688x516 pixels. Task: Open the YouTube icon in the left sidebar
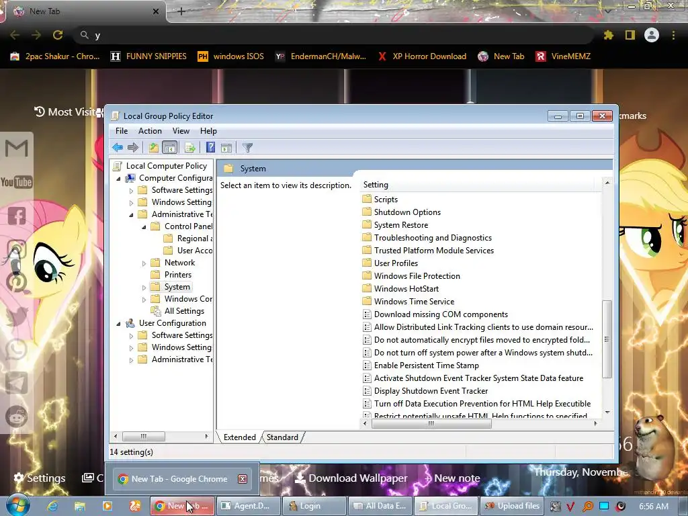(x=17, y=181)
